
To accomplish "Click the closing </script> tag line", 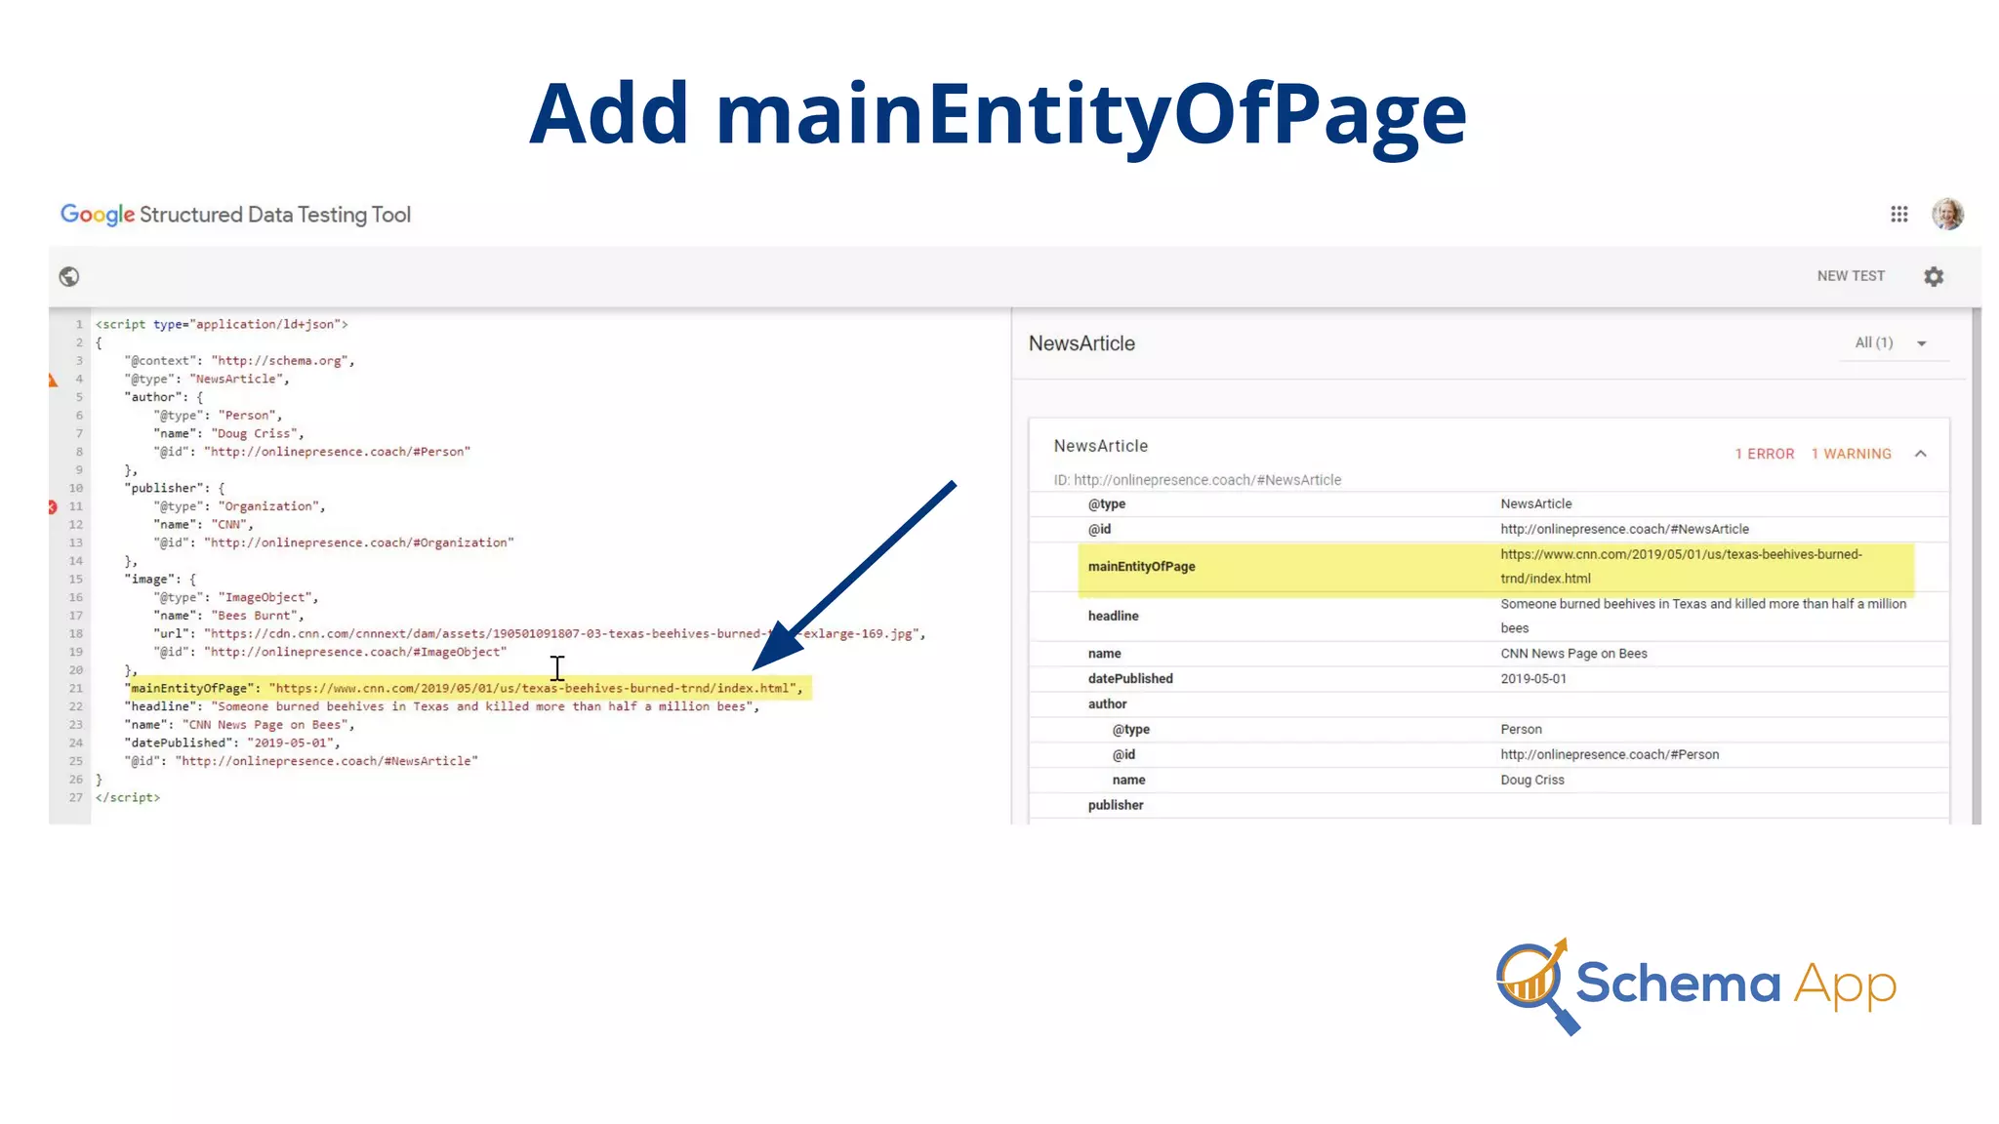I will (127, 798).
